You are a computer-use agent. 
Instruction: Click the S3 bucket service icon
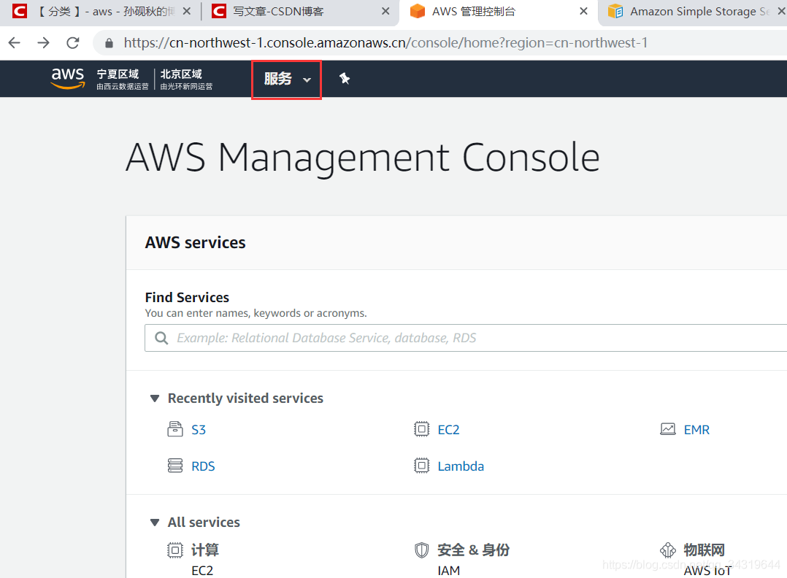(175, 429)
